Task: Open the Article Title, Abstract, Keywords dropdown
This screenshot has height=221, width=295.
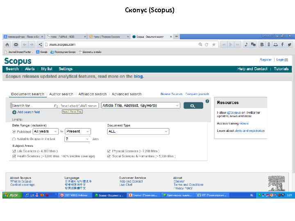Action: tap(141, 106)
